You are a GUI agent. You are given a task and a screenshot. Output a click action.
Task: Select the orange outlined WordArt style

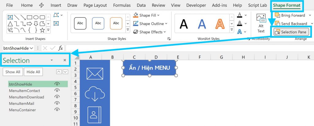220,23
